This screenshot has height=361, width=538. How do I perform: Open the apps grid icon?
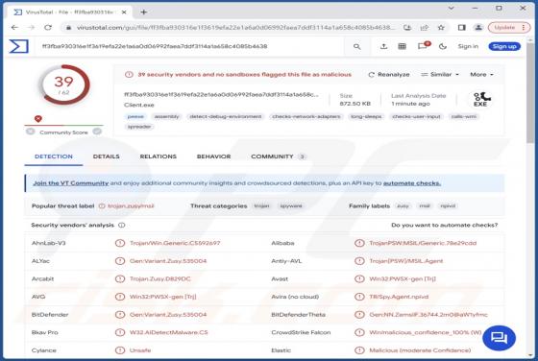403,46
